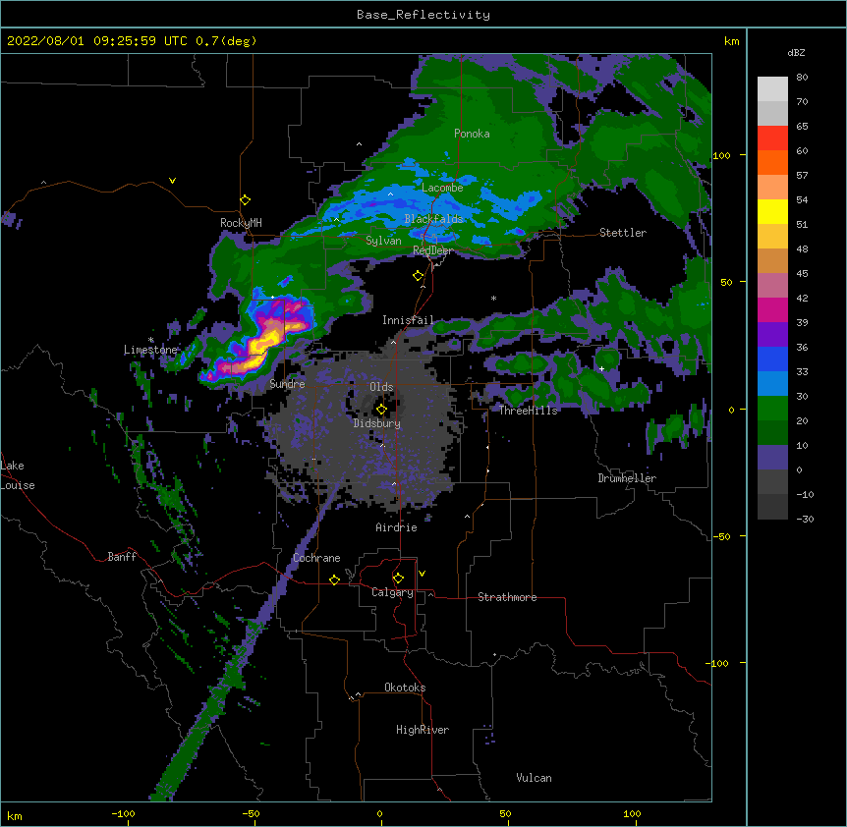Click the Base_Reflectivity title text
Screen dimensions: 847x827
point(423,15)
